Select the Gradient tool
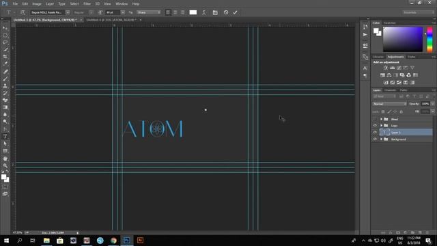This screenshot has height=246, width=437. [x=5, y=107]
